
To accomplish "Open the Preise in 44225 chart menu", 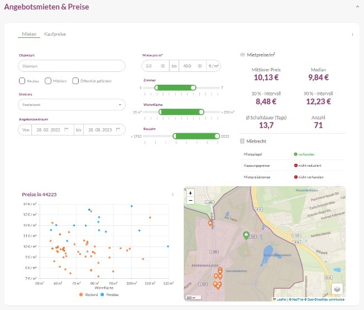I will click(x=173, y=195).
